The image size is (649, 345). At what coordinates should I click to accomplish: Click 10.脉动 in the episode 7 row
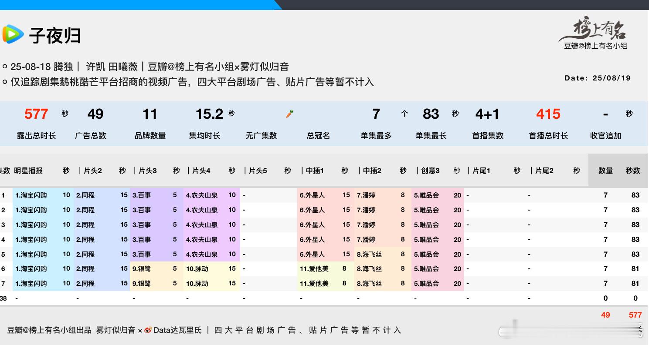pos(197,284)
